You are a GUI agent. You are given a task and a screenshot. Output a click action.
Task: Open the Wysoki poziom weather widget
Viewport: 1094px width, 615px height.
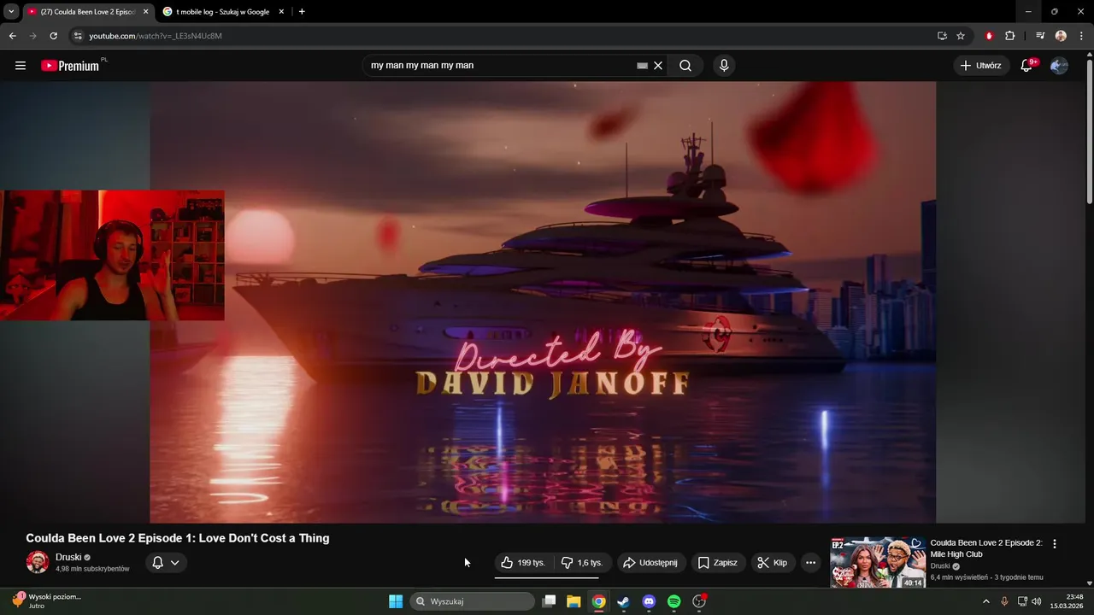click(x=47, y=600)
